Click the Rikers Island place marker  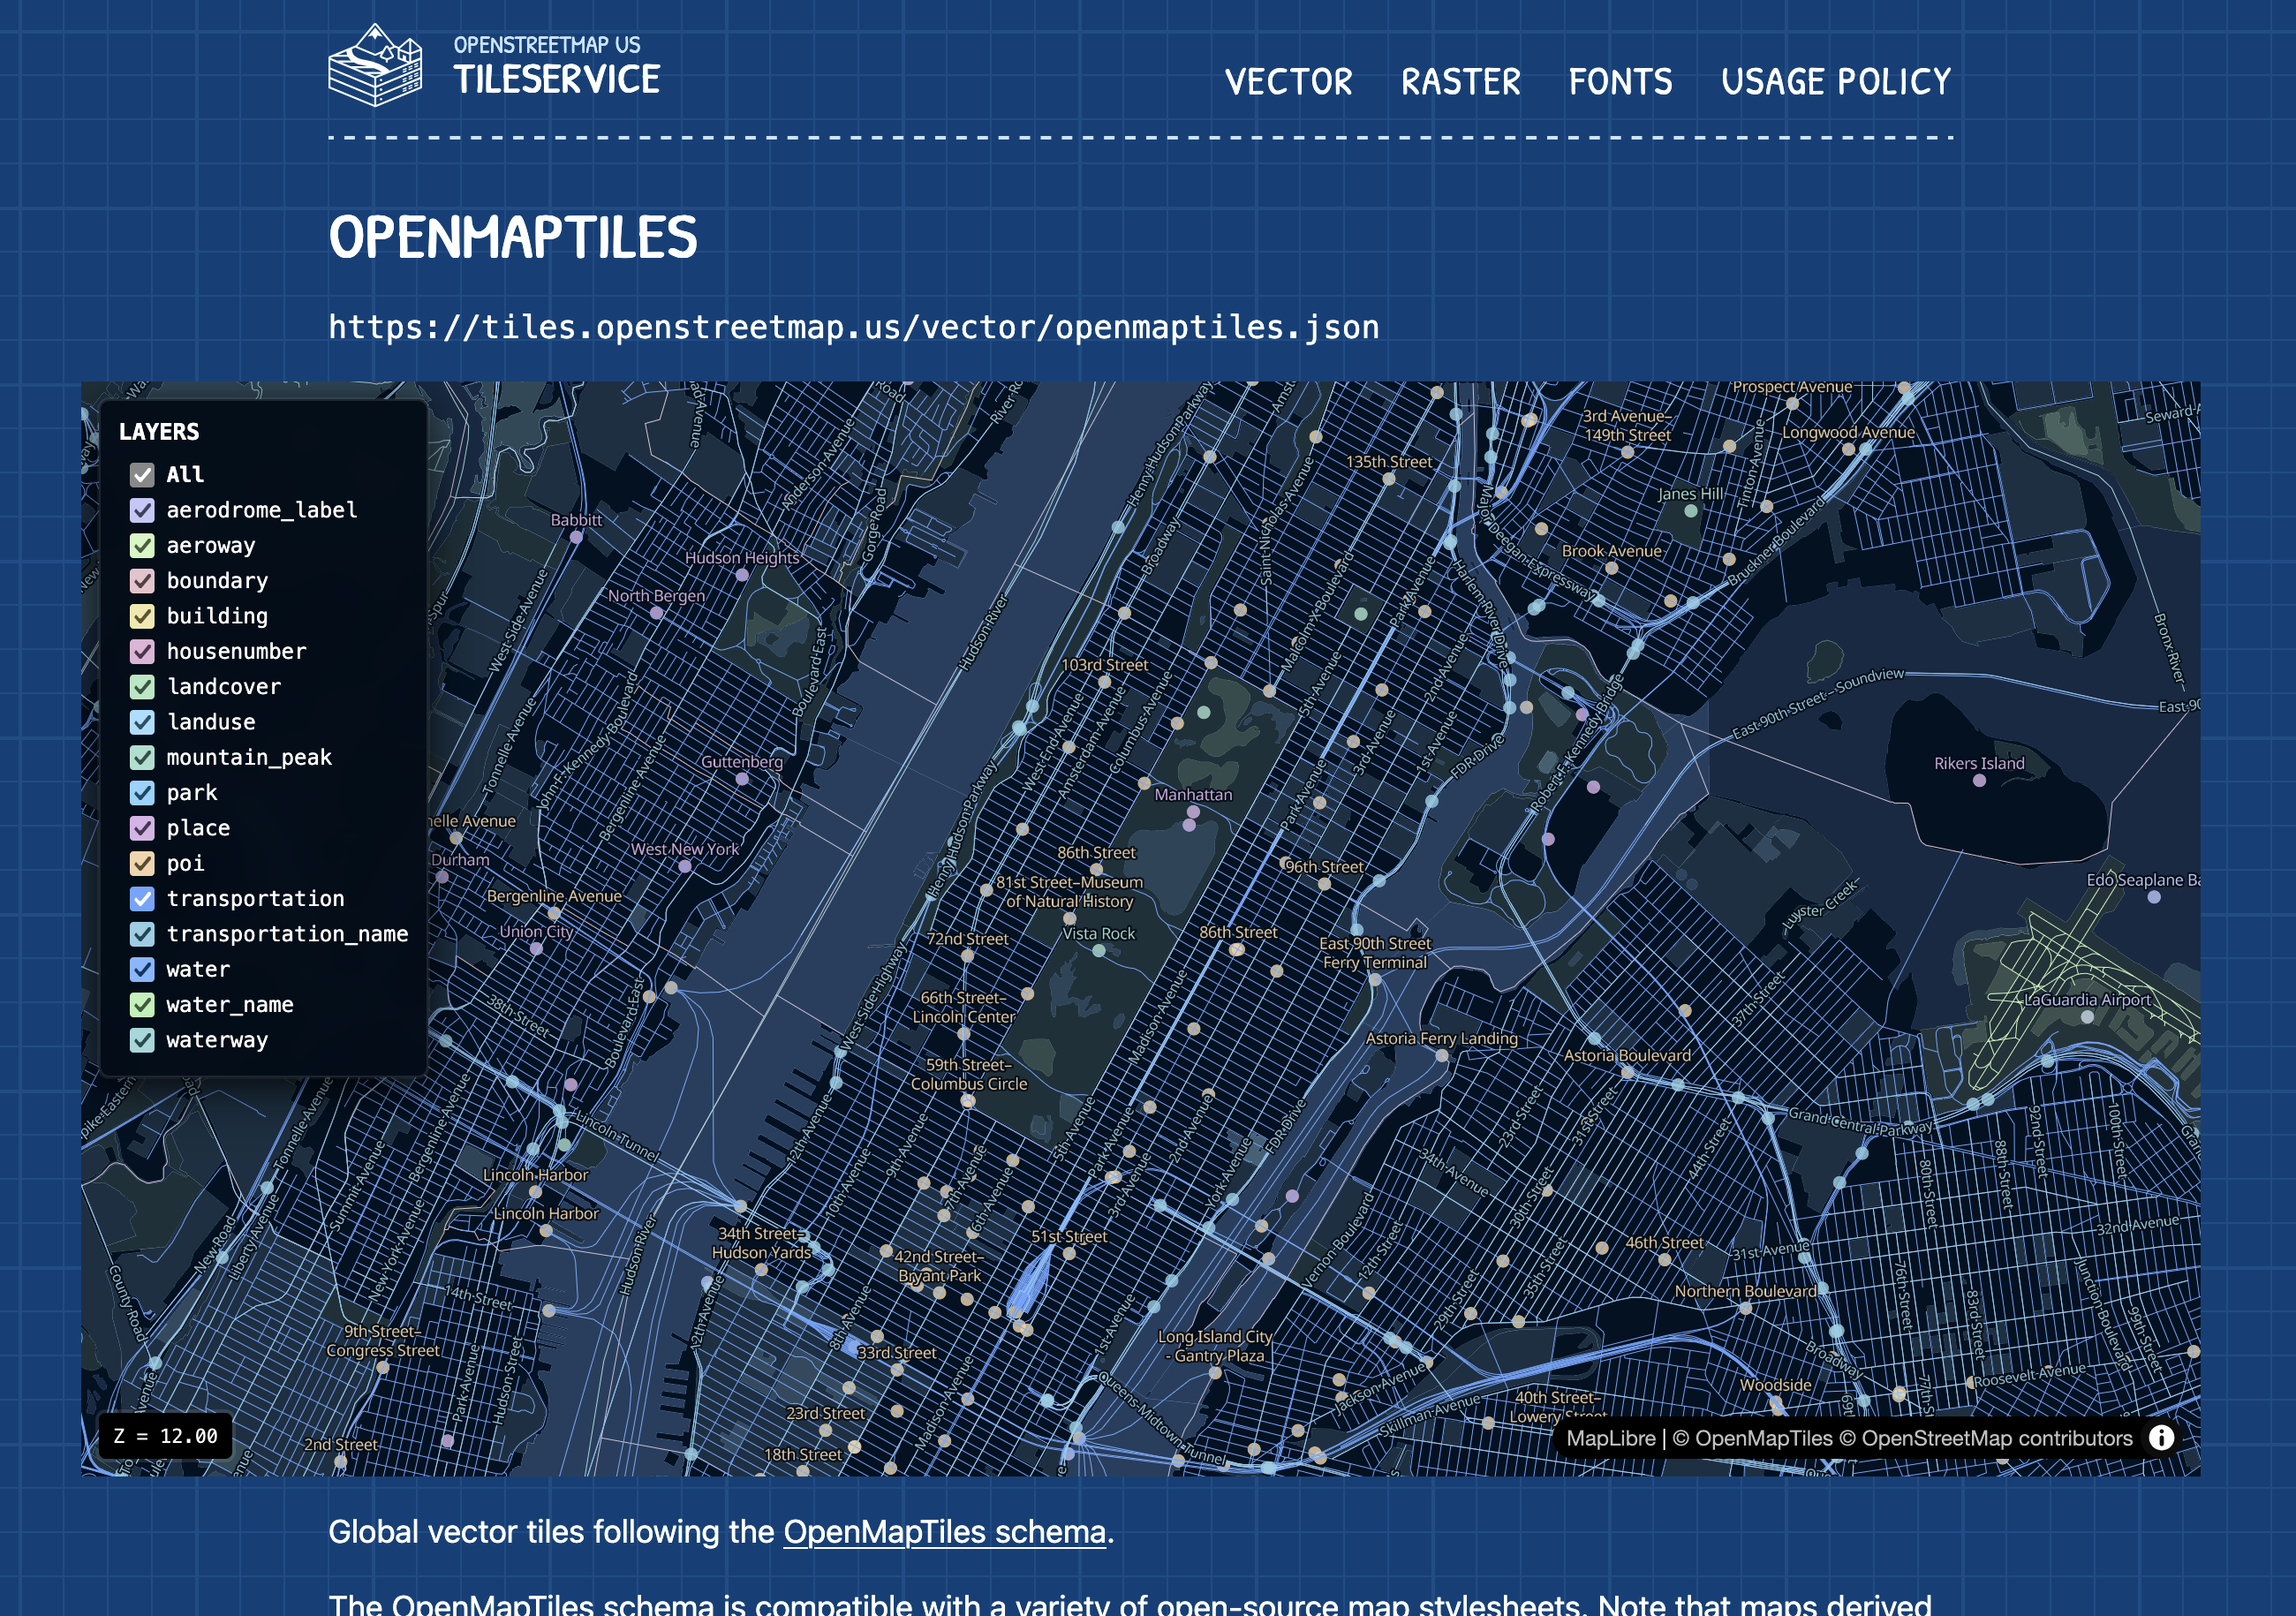pyautogui.click(x=1979, y=781)
